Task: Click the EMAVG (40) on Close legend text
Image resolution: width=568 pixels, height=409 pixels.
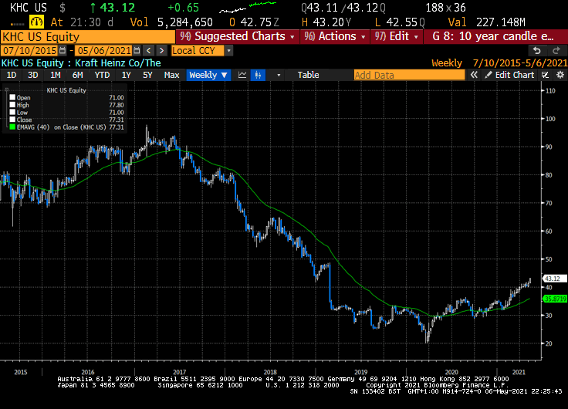Action: pyautogui.click(x=61, y=127)
